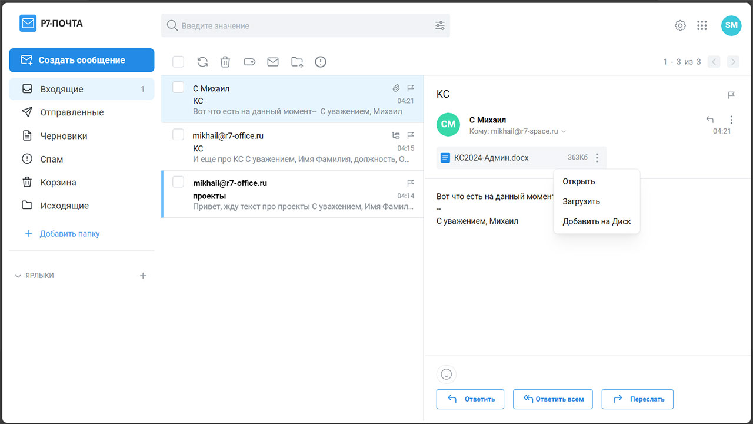Viewport: 753px width, 424px height.
Task: Expand recipient details chevron after Кому
Action: click(564, 132)
